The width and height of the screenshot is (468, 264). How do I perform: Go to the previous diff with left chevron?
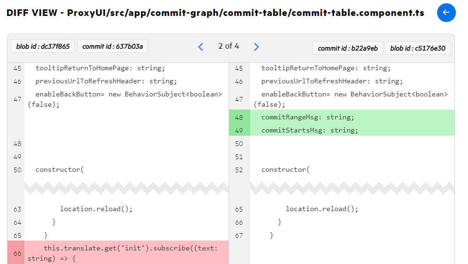201,46
